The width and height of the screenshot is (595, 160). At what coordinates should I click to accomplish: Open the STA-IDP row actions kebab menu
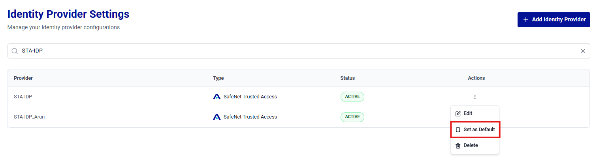[474, 97]
